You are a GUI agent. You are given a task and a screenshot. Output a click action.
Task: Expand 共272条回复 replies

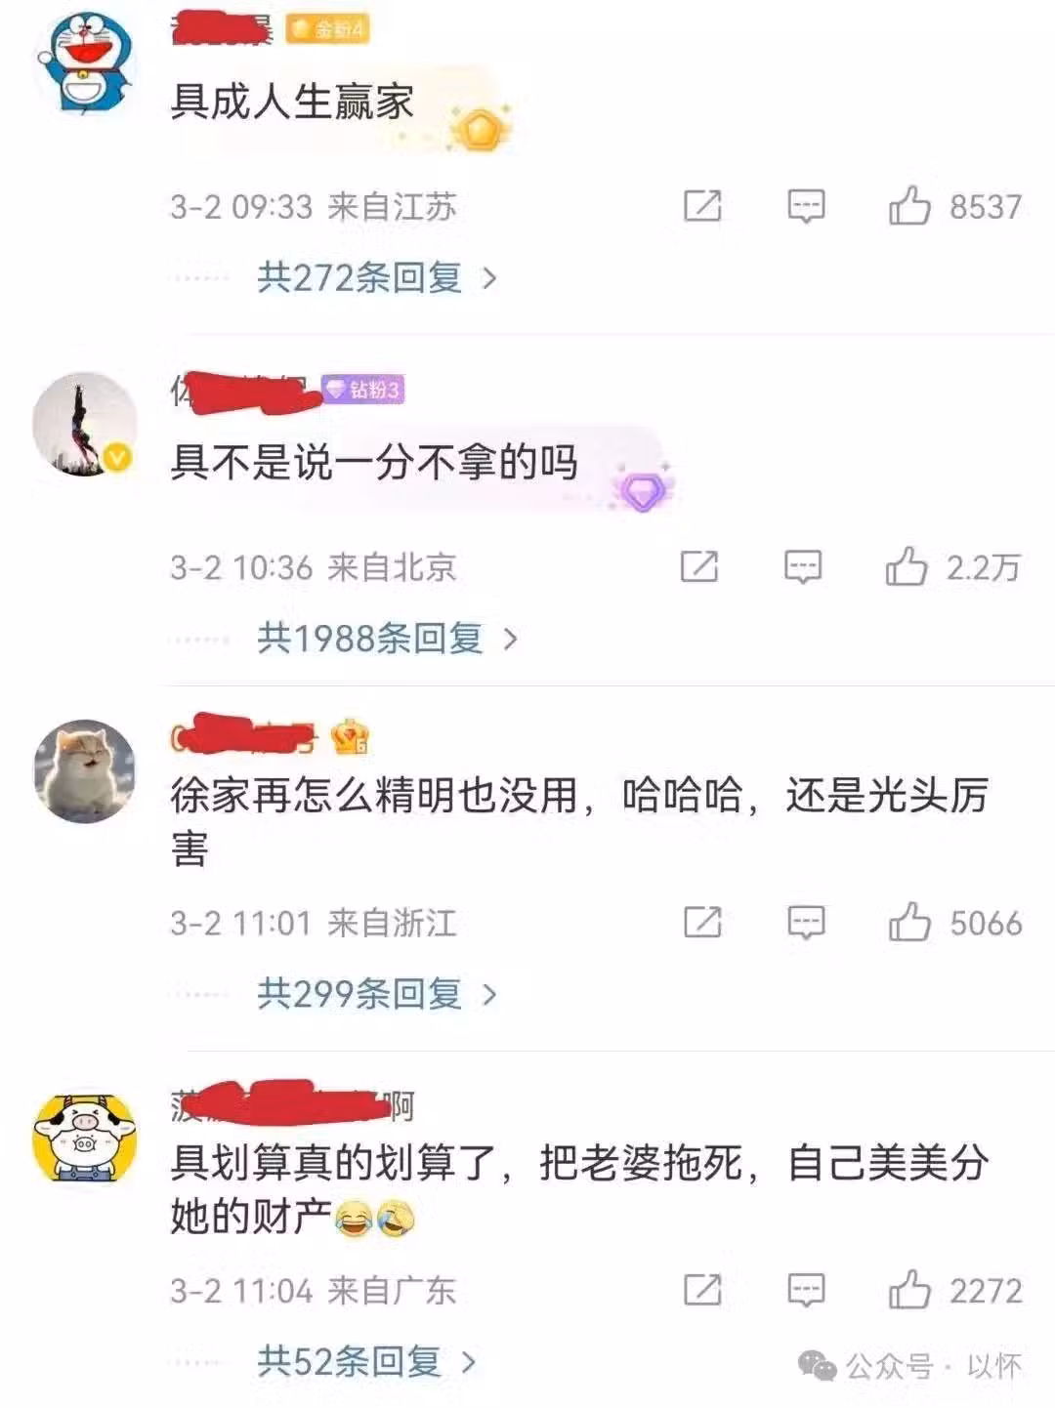[x=377, y=278]
